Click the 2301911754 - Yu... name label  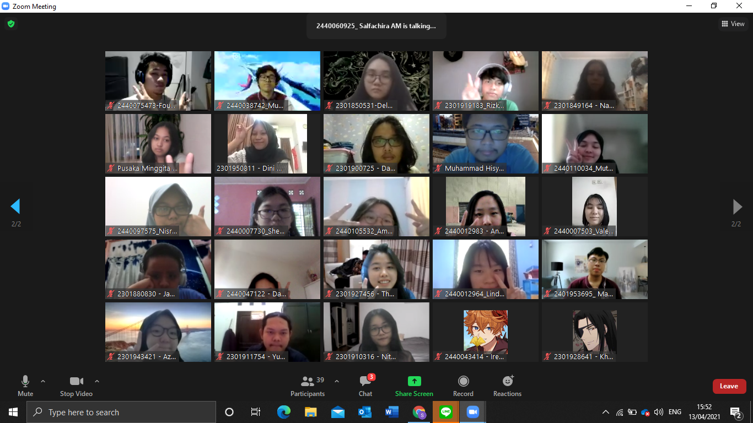(251, 357)
